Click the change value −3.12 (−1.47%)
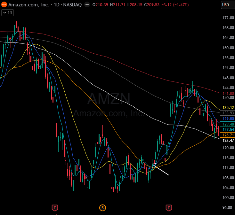 175,5
